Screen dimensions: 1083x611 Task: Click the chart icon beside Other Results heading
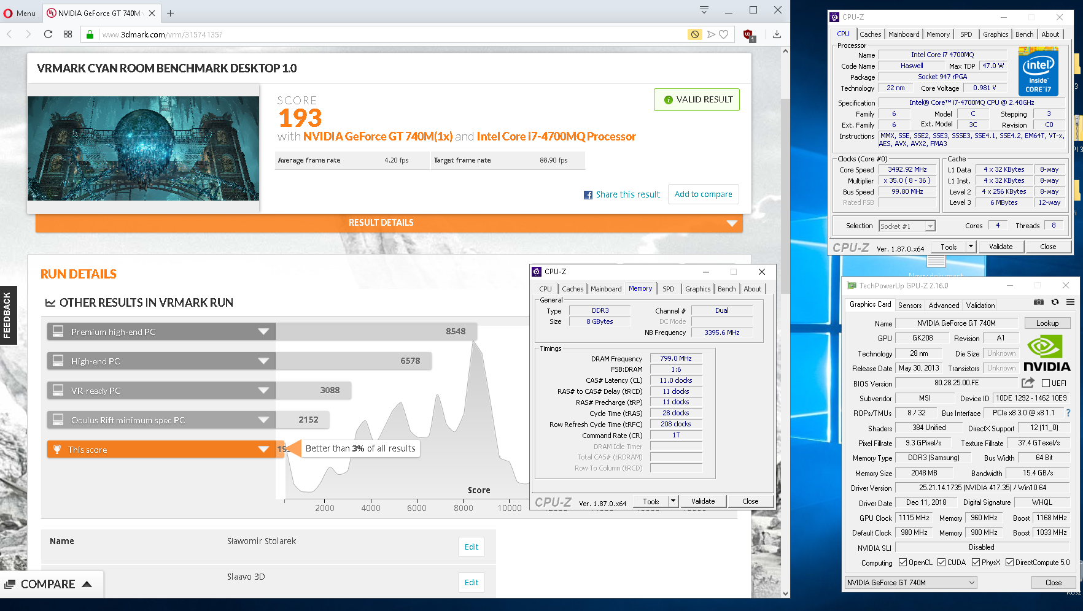pos(50,302)
